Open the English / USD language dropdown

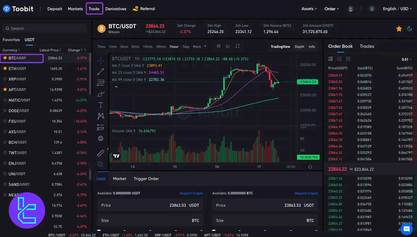point(398,9)
